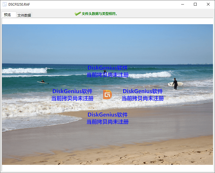The width and height of the screenshot is (215, 173).
Task: Open the 文件数据 tab
Action: [24, 15]
